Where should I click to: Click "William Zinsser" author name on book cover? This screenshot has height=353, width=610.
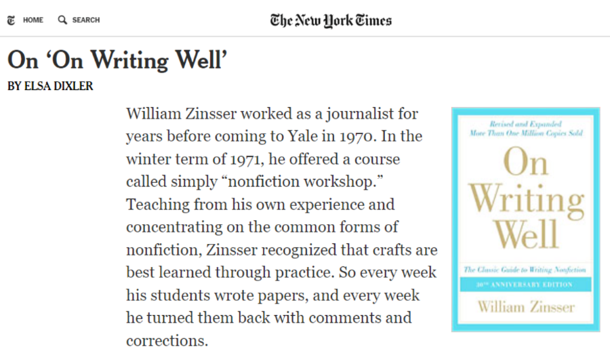(x=526, y=307)
